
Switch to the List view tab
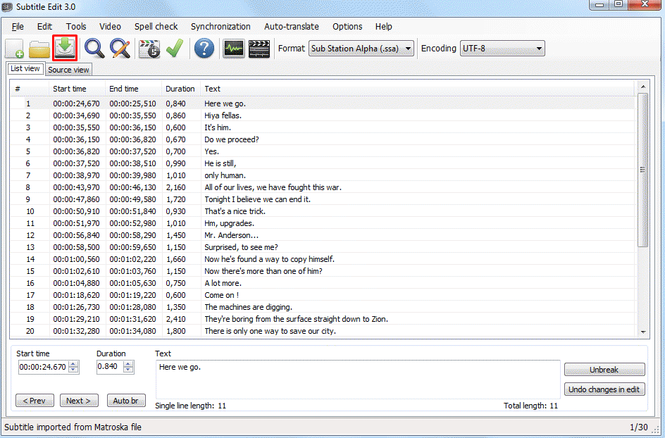(x=25, y=68)
